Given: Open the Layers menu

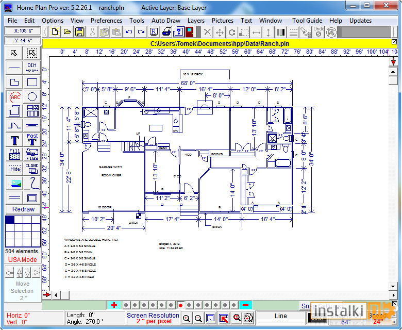Looking at the screenshot, I should coord(196,21).
